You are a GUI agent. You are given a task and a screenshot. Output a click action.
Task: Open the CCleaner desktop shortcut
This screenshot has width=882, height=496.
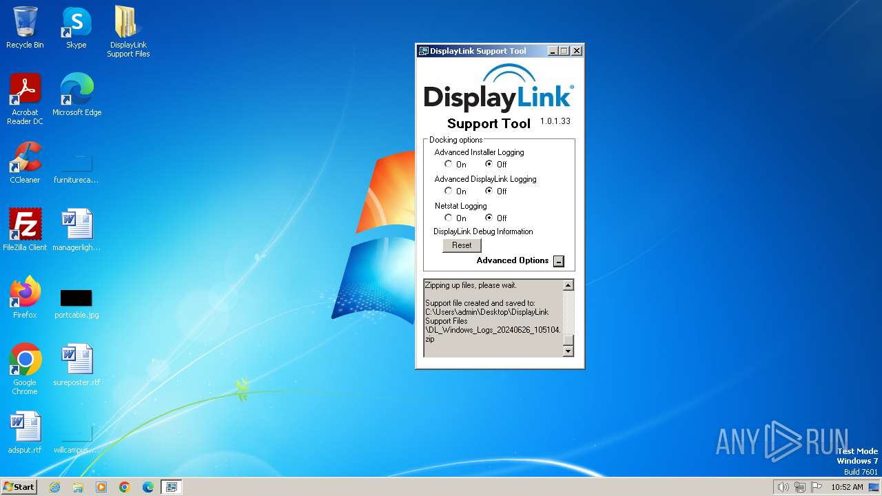(x=25, y=163)
